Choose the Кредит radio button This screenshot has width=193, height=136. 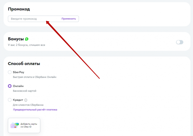10,100
